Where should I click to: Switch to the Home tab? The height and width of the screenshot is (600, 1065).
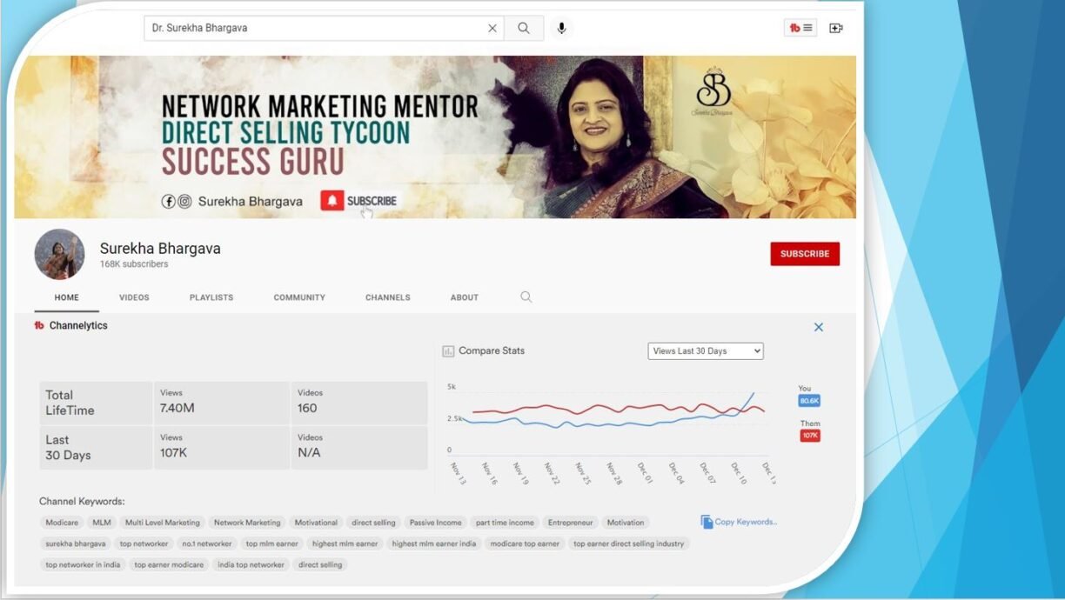(x=67, y=297)
